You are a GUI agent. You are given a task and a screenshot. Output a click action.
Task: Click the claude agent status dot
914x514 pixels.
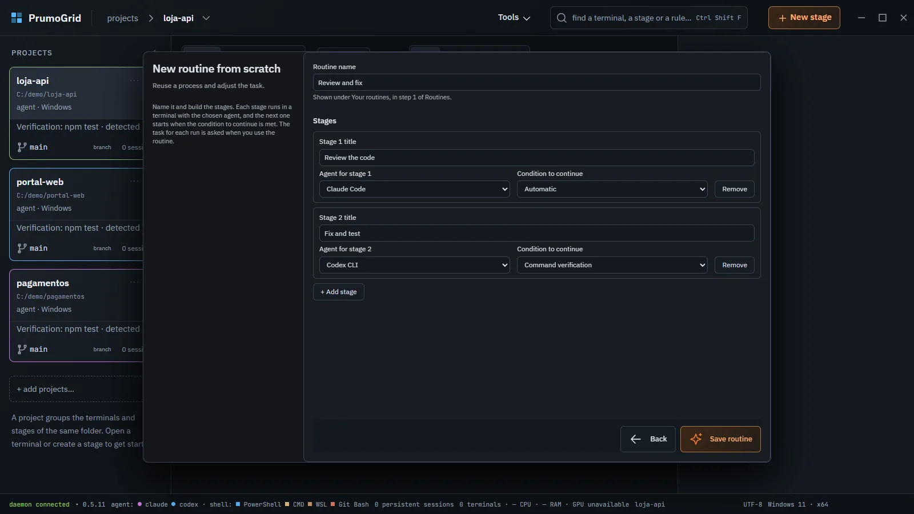(x=139, y=504)
